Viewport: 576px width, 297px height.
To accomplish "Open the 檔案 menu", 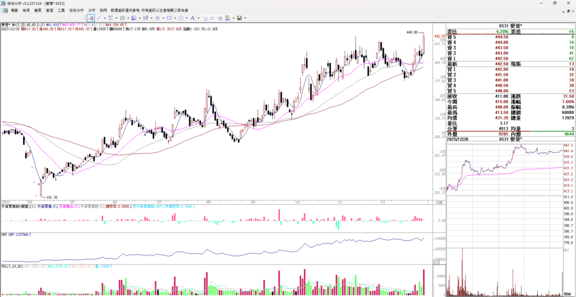I will coord(14,10).
